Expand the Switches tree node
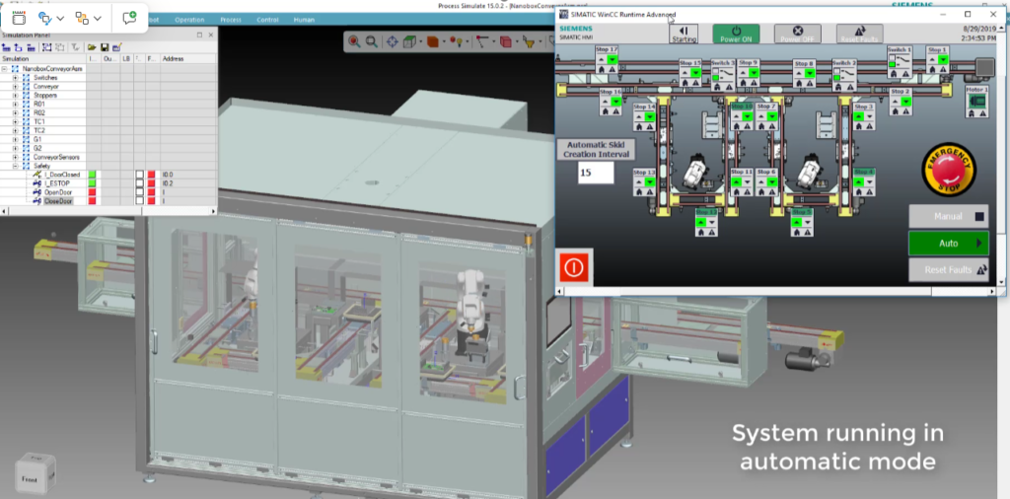1010x499 pixels. point(16,77)
